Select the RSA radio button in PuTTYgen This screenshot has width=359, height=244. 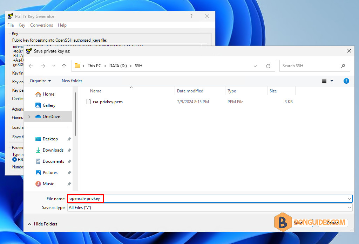15,160
